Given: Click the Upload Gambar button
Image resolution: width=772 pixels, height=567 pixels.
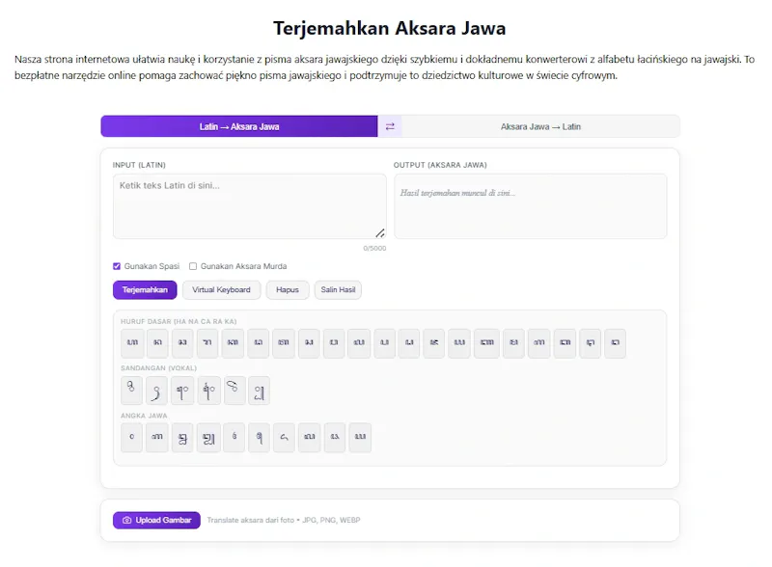Looking at the screenshot, I should click(x=156, y=521).
